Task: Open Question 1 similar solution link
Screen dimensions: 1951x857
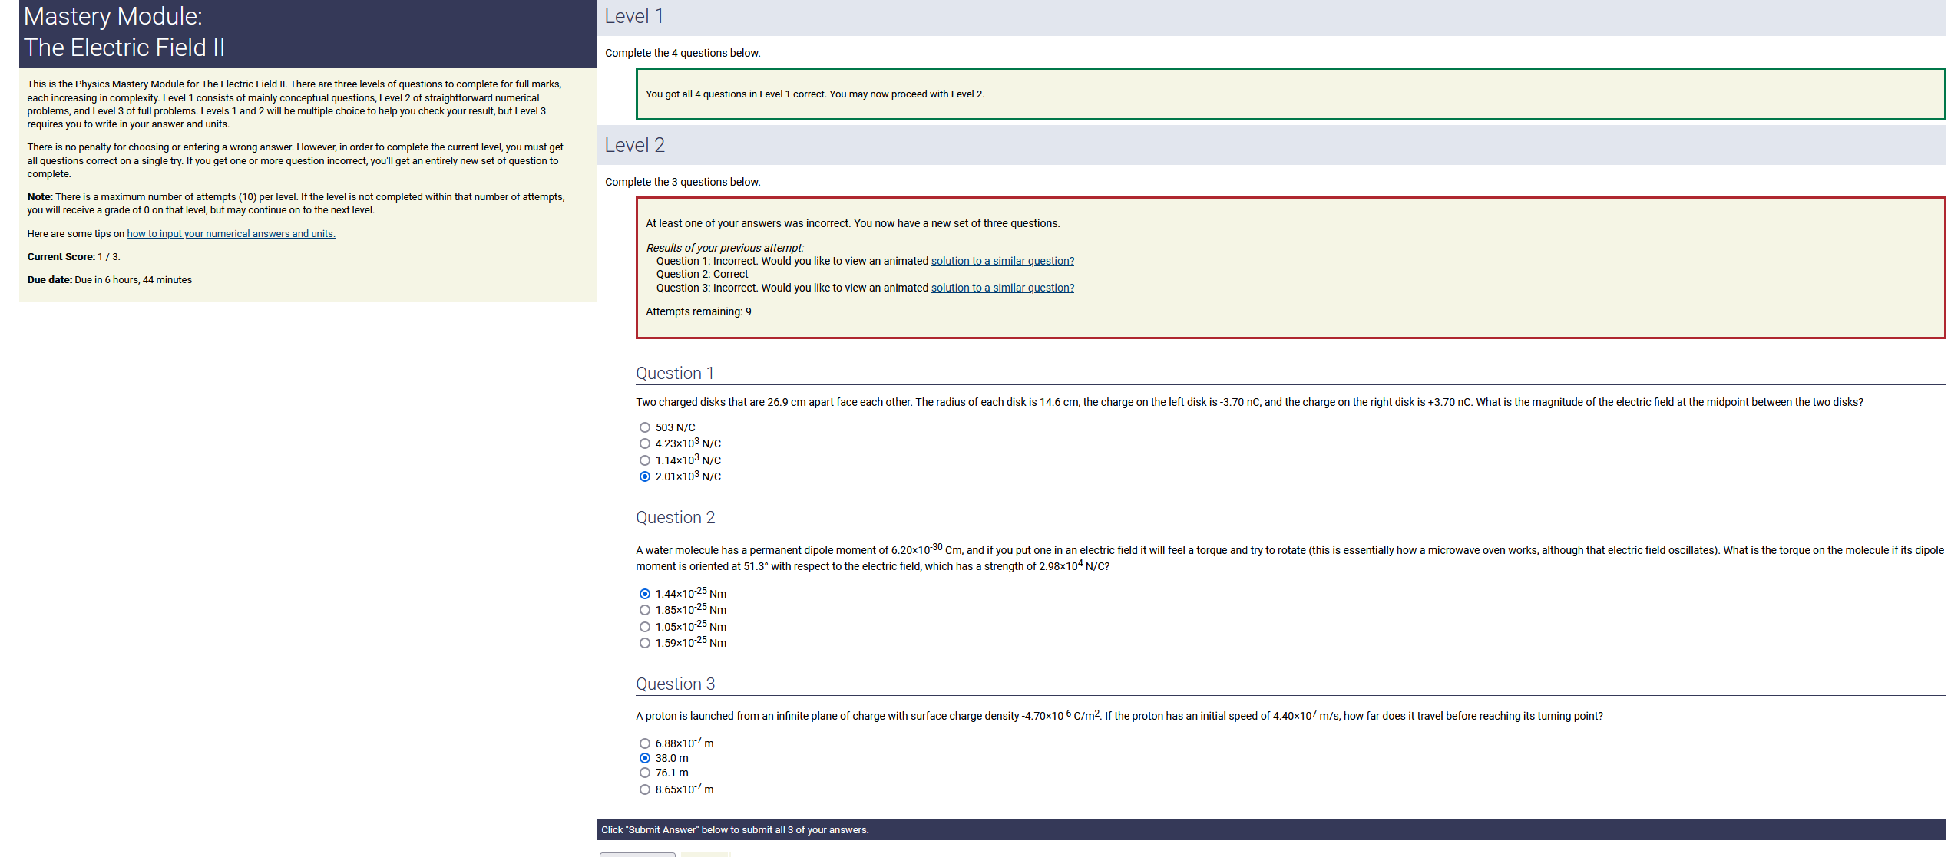Action: click(1002, 261)
